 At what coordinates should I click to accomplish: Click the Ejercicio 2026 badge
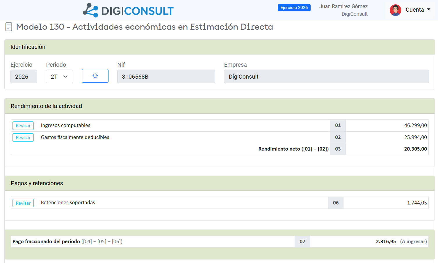click(x=294, y=8)
